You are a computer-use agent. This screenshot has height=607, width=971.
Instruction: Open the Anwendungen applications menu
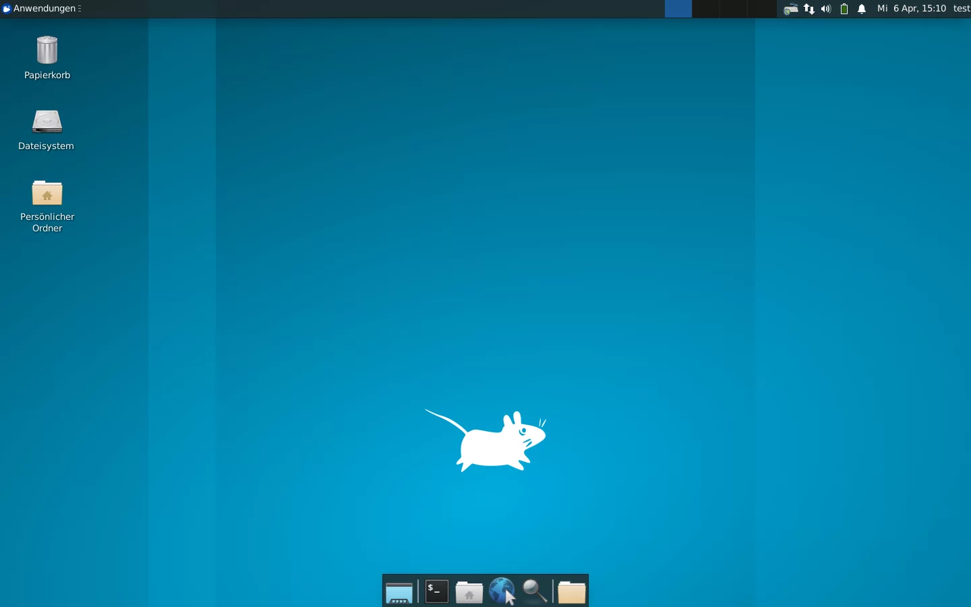[42, 9]
